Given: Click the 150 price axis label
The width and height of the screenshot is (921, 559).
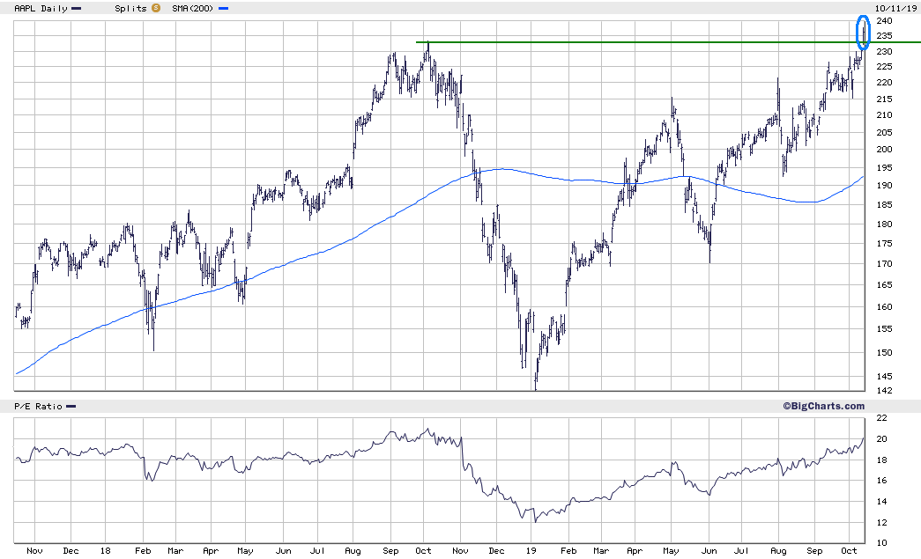Looking at the screenshot, I should coord(884,352).
